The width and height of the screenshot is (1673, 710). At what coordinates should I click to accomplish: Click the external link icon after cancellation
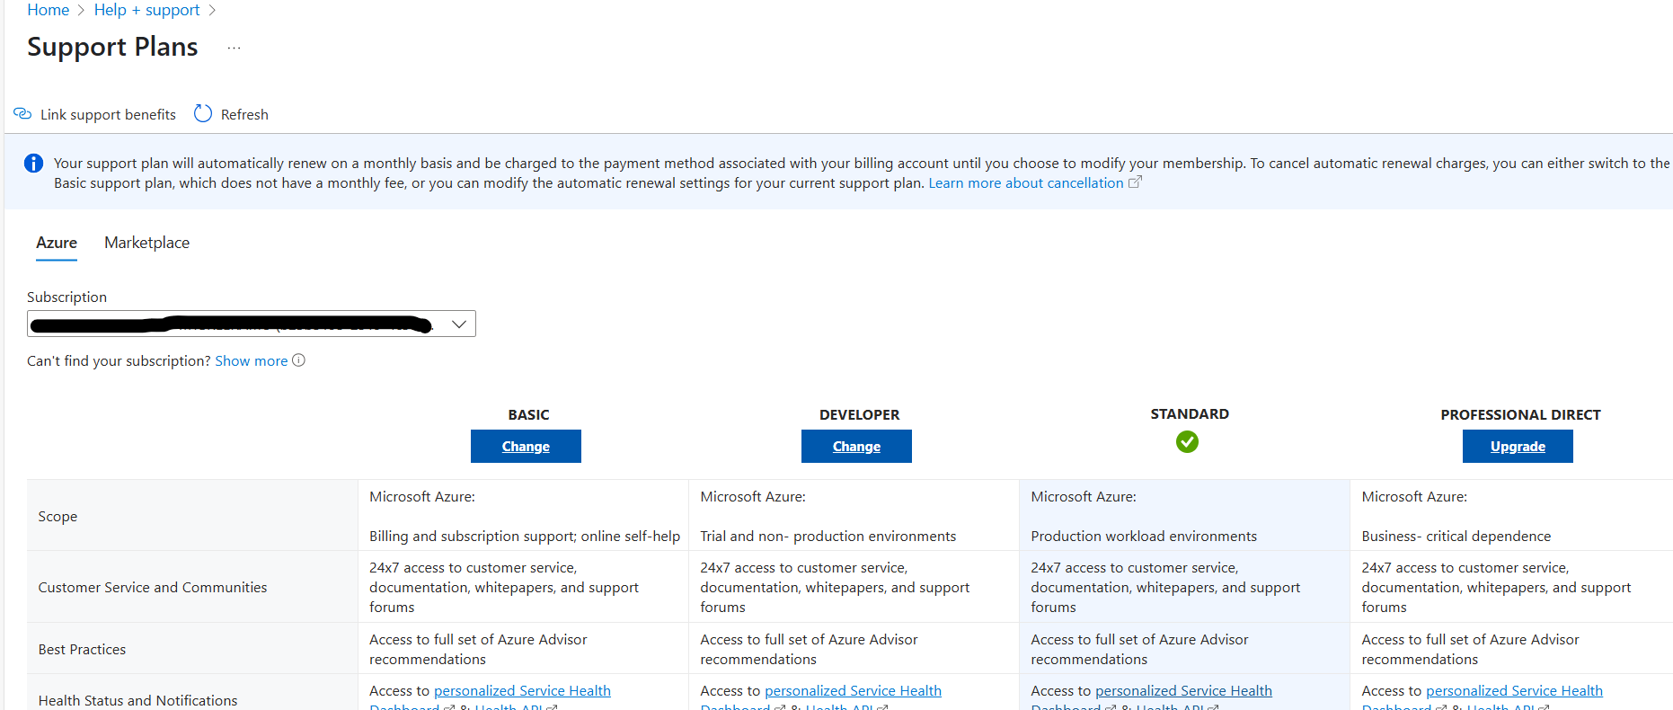click(x=1135, y=182)
